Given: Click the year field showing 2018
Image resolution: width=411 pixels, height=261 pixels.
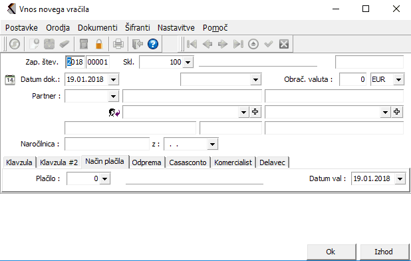Looking at the screenshot, I should point(75,63).
